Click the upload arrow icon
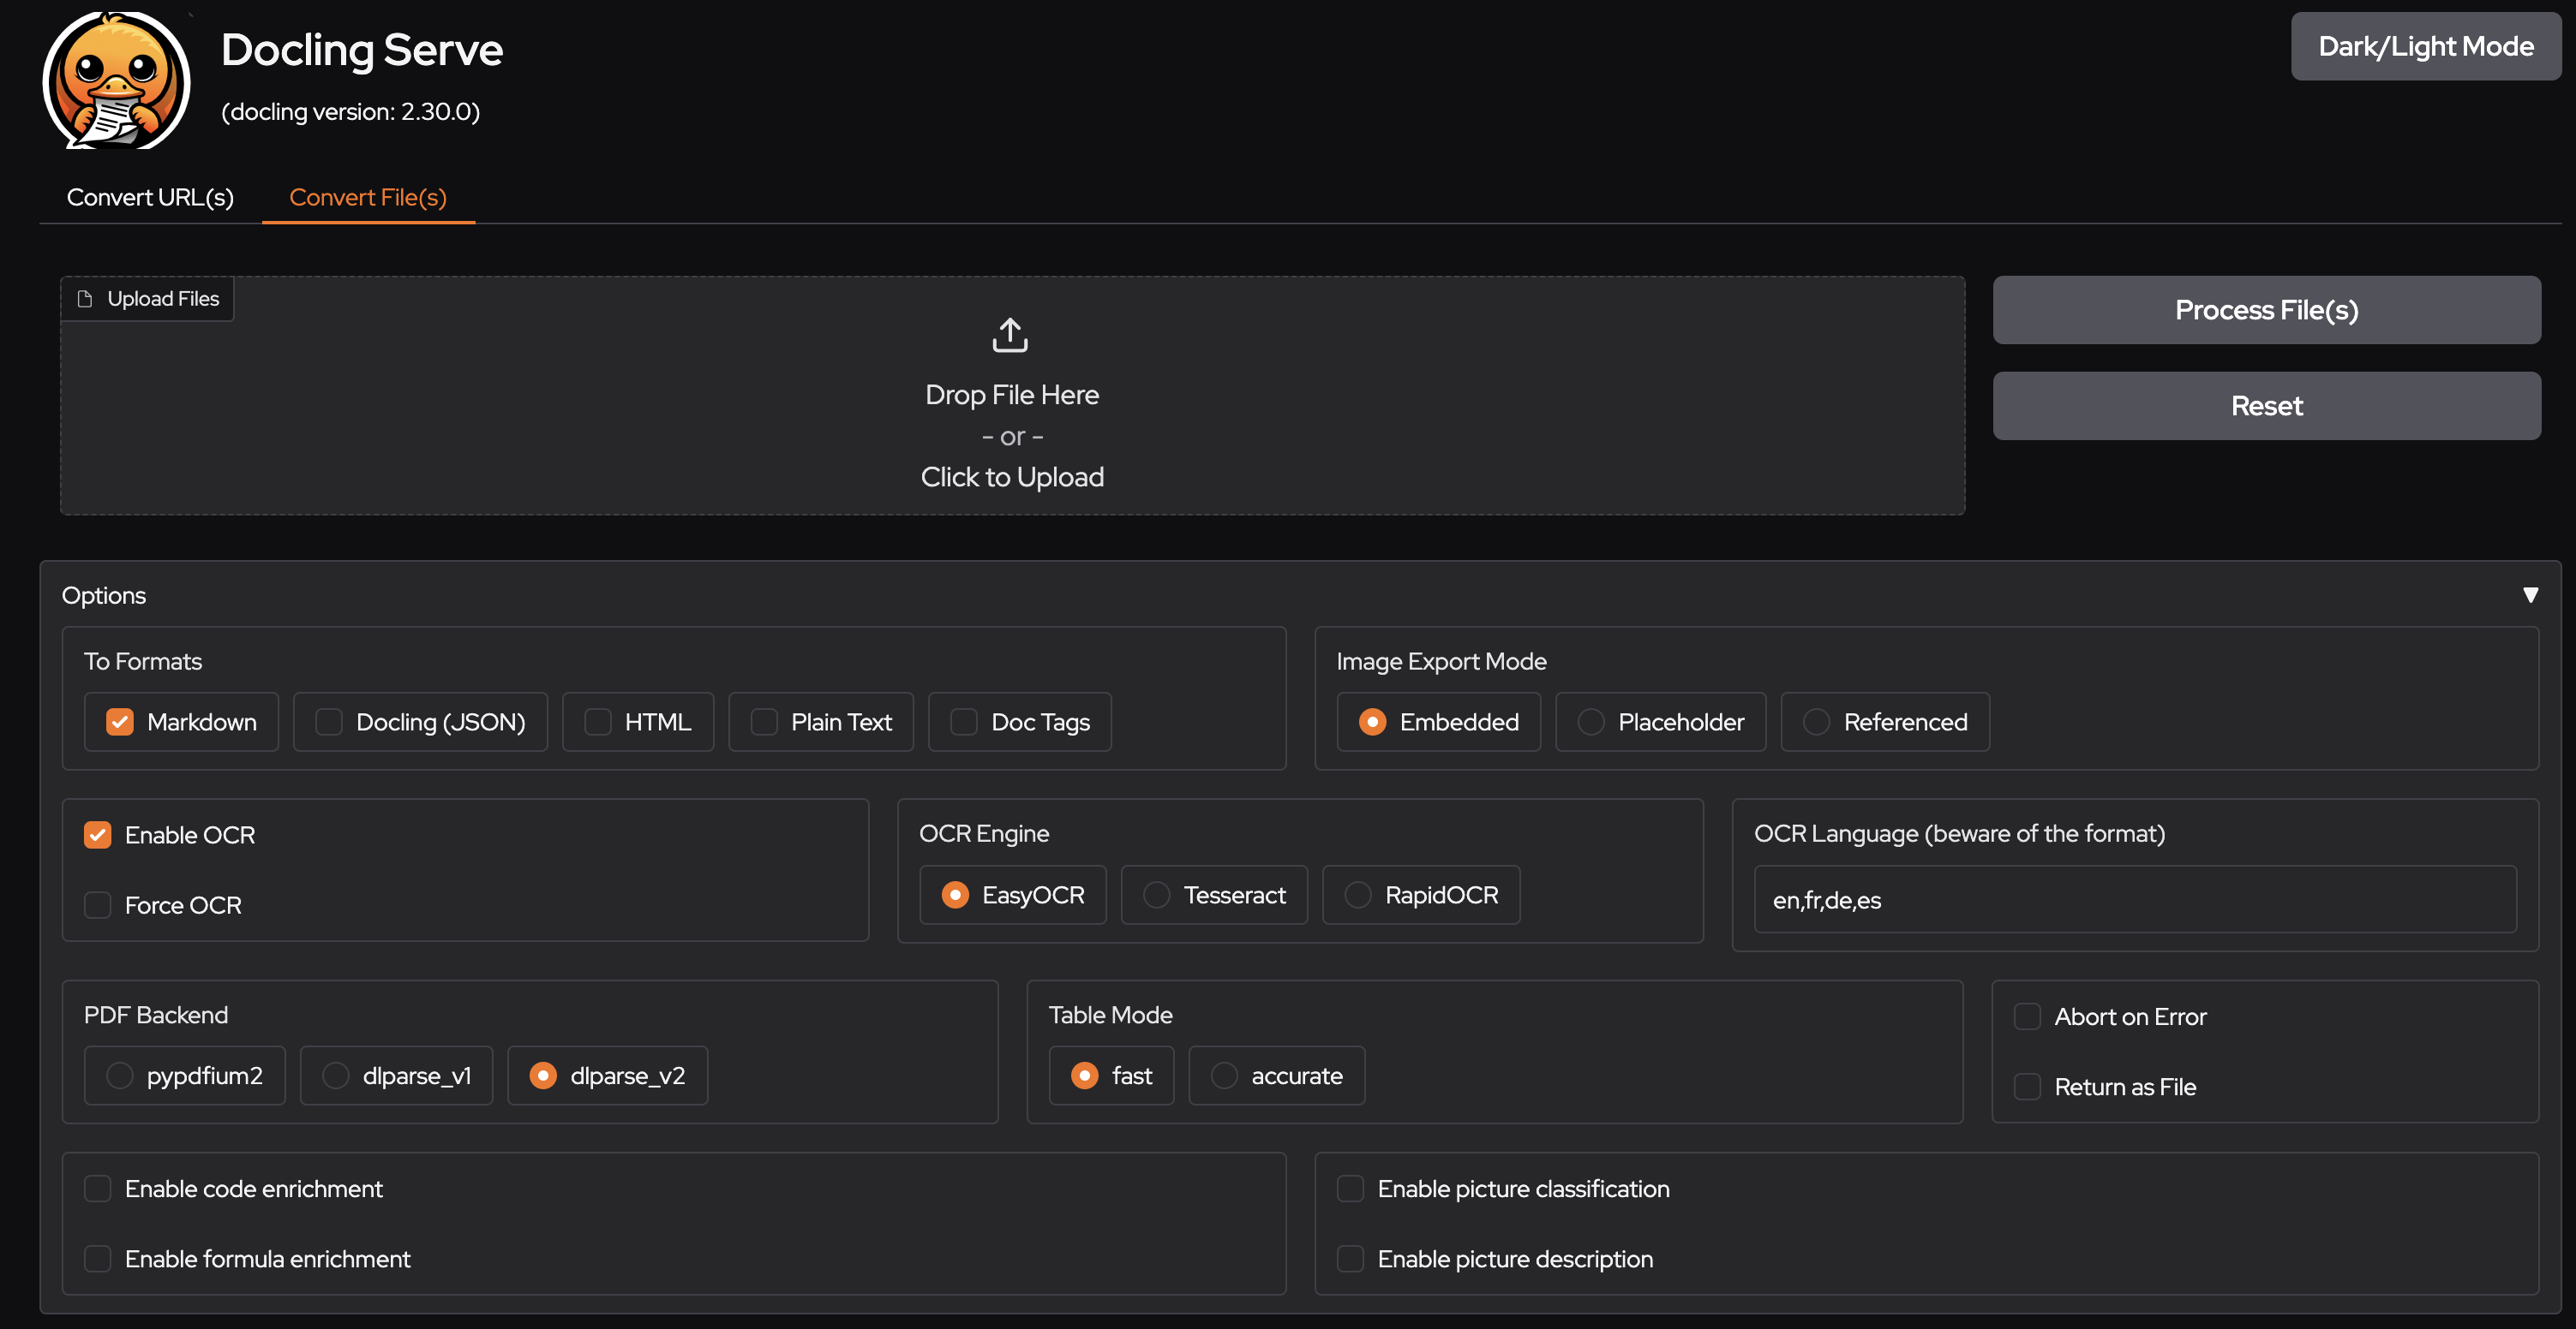 click(x=1010, y=335)
